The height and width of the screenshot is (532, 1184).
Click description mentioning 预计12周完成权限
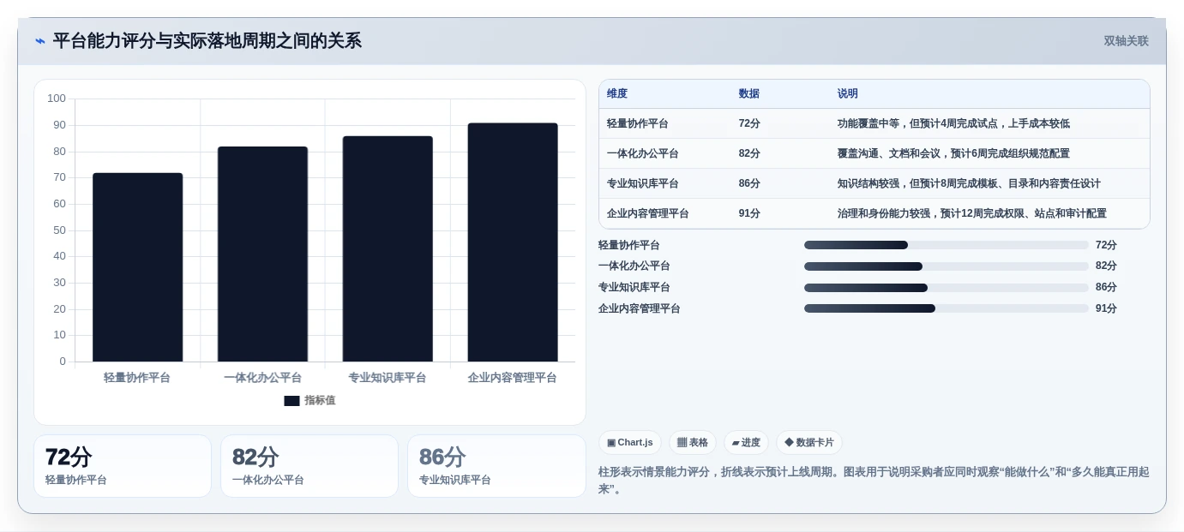[x=972, y=213]
